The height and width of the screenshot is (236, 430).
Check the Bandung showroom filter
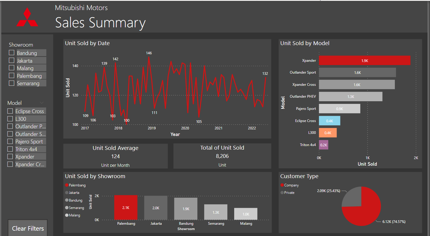pyautogui.click(x=11, y=53)
